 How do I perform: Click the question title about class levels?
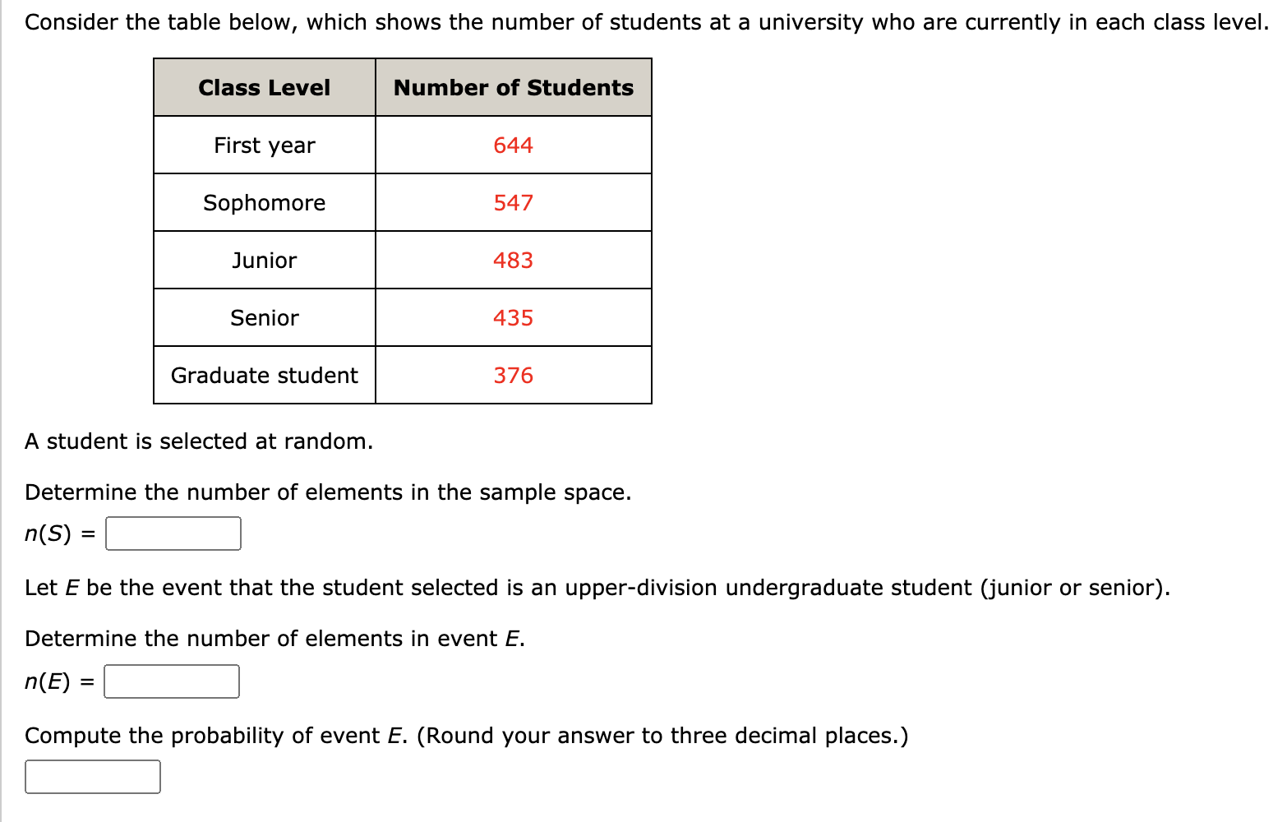click(643, 21)
